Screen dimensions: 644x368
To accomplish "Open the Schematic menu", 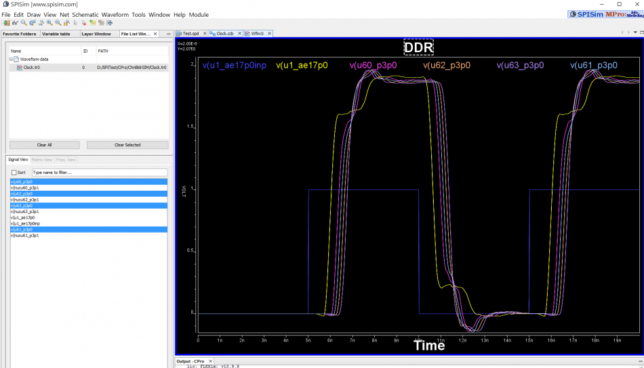I will [x=85, y=14].
